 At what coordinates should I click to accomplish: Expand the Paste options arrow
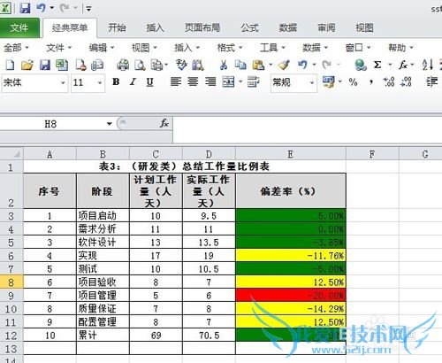271,65
